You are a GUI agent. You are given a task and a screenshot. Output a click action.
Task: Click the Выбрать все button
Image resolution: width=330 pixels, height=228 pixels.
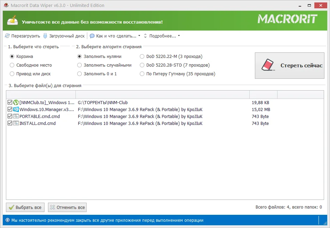click(25, 208)
